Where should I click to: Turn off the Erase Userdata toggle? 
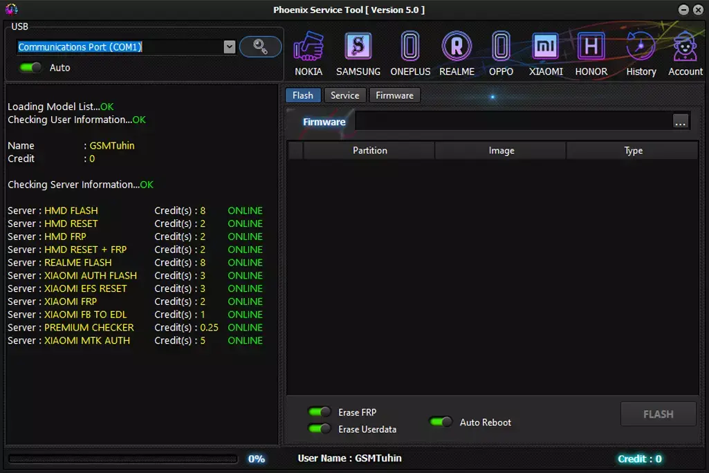[x=320, y=429]
